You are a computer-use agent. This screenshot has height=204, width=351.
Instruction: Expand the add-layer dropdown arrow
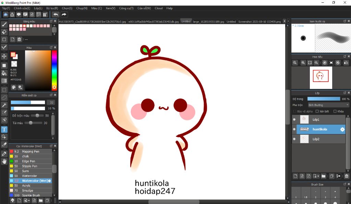[318, 176]
